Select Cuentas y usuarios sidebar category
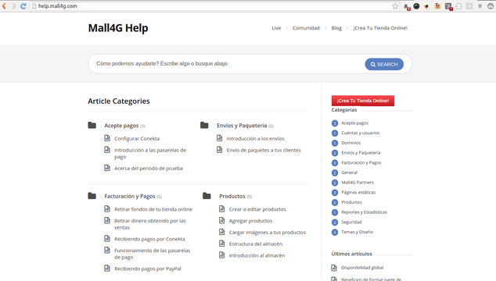The image size is (496, 281). point(360,133)
